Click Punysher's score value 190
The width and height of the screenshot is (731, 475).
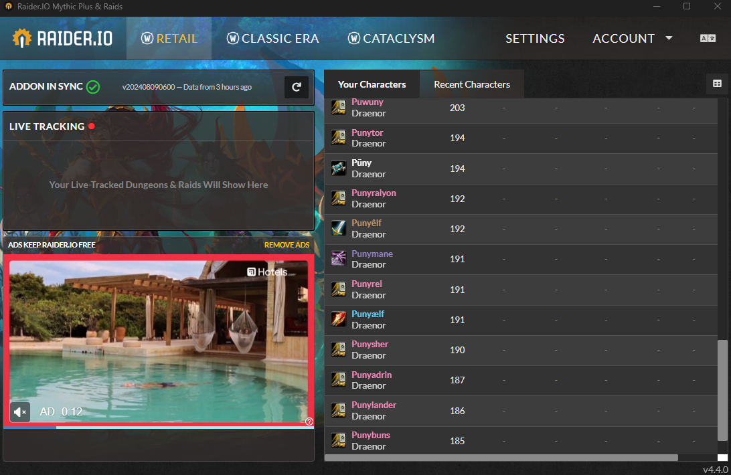[457, 350]
